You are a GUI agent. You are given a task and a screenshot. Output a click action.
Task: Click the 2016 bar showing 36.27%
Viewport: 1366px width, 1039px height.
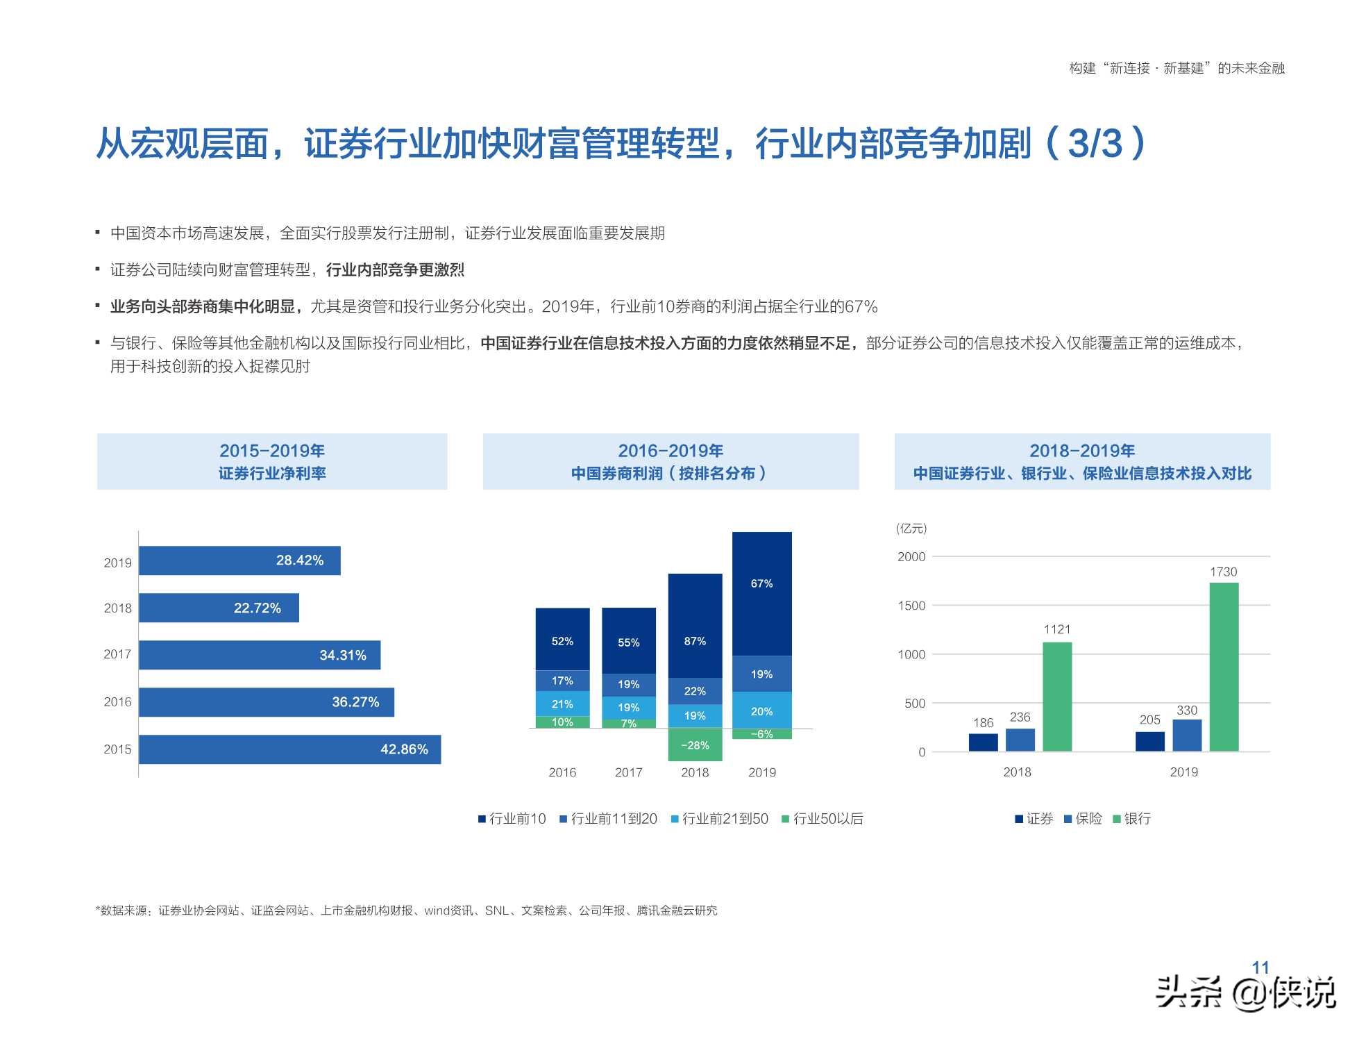coord(267,702)
